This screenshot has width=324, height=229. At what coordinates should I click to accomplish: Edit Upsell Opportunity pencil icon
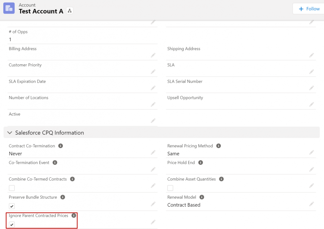pyautogui.click(x=311, y=104)
